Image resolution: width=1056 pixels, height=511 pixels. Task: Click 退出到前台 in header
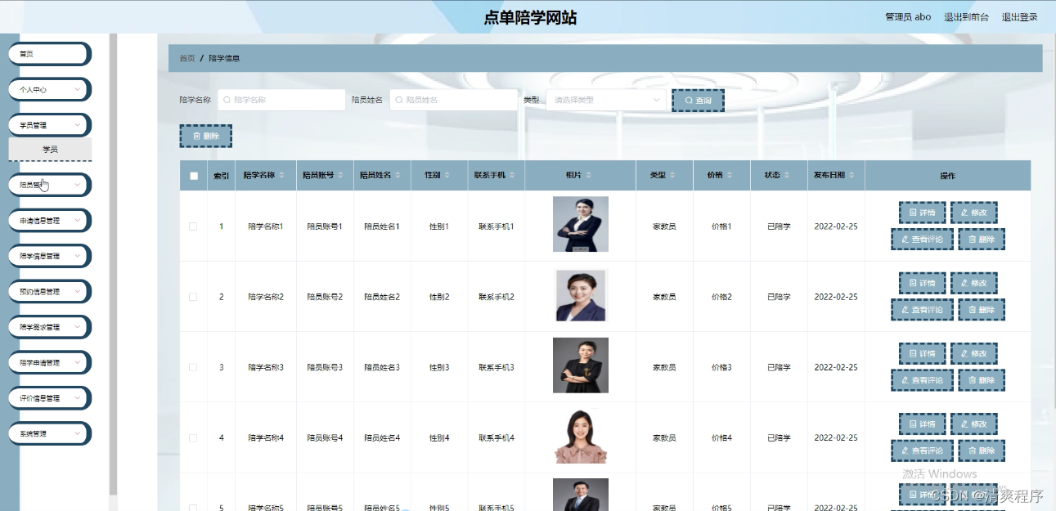pos(966,17)
